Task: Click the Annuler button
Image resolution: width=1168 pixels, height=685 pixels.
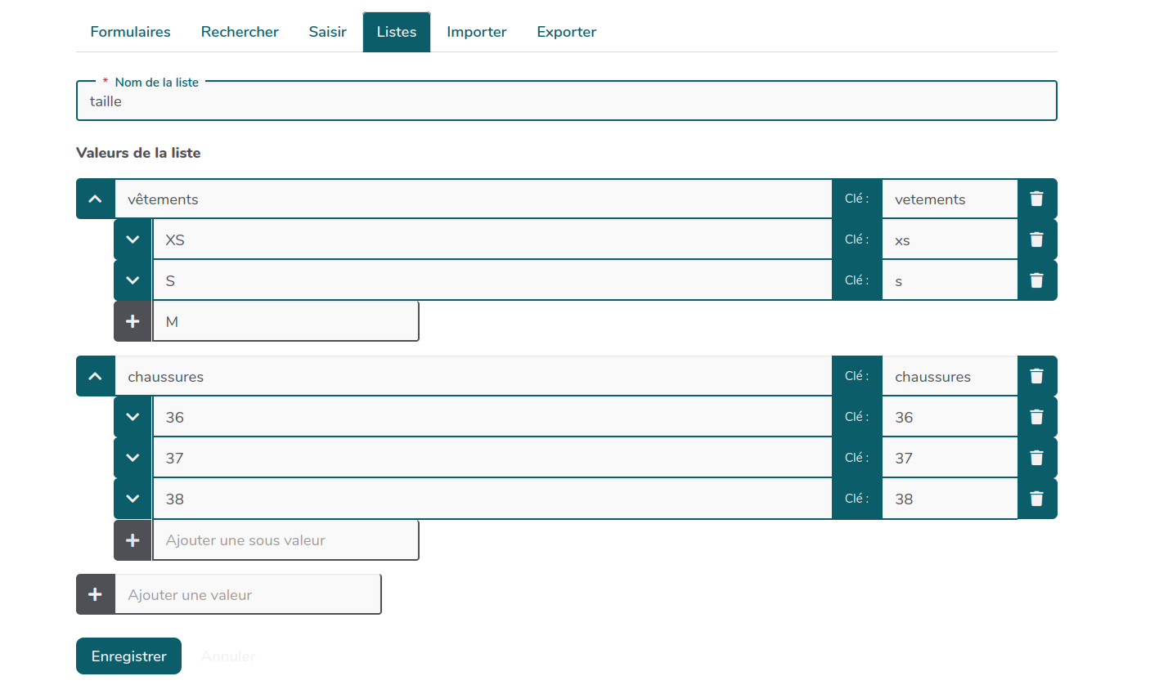Action: click(x=228, y=656)
